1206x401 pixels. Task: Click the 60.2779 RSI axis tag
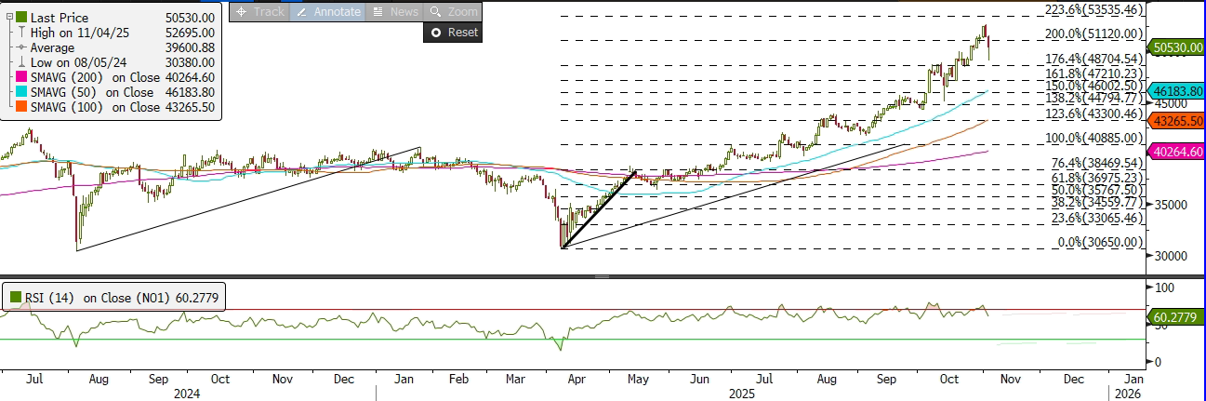point(1176,318)
